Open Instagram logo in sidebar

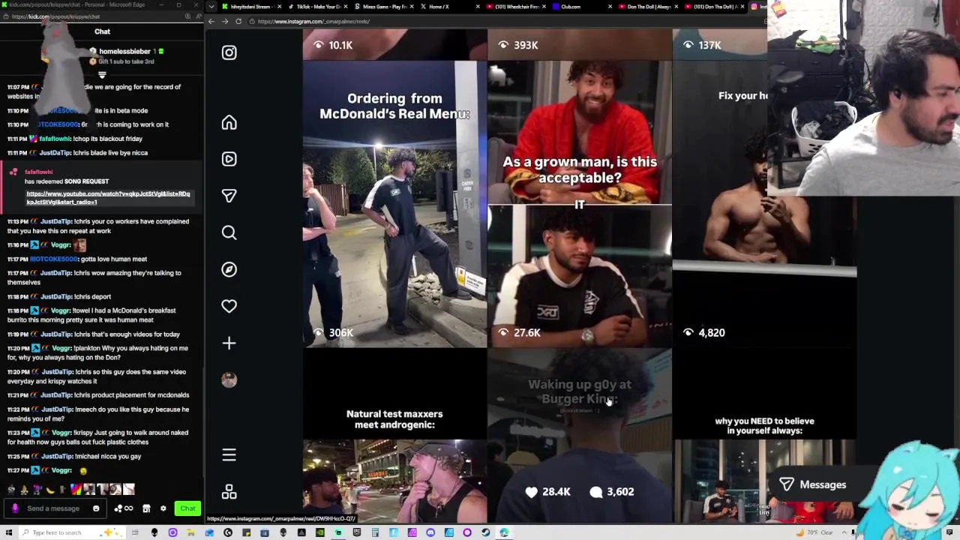tap(229, 52)
